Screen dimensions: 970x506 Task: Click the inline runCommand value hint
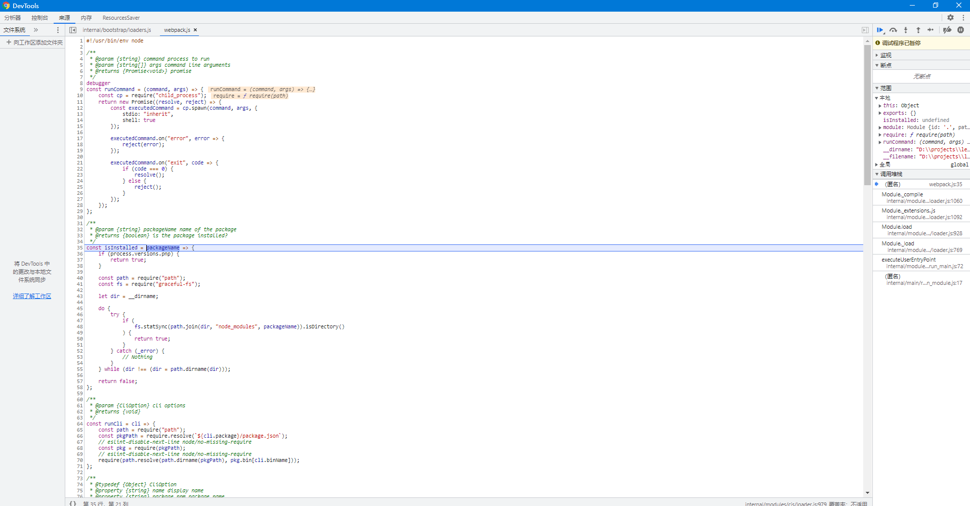coord(262,90)
